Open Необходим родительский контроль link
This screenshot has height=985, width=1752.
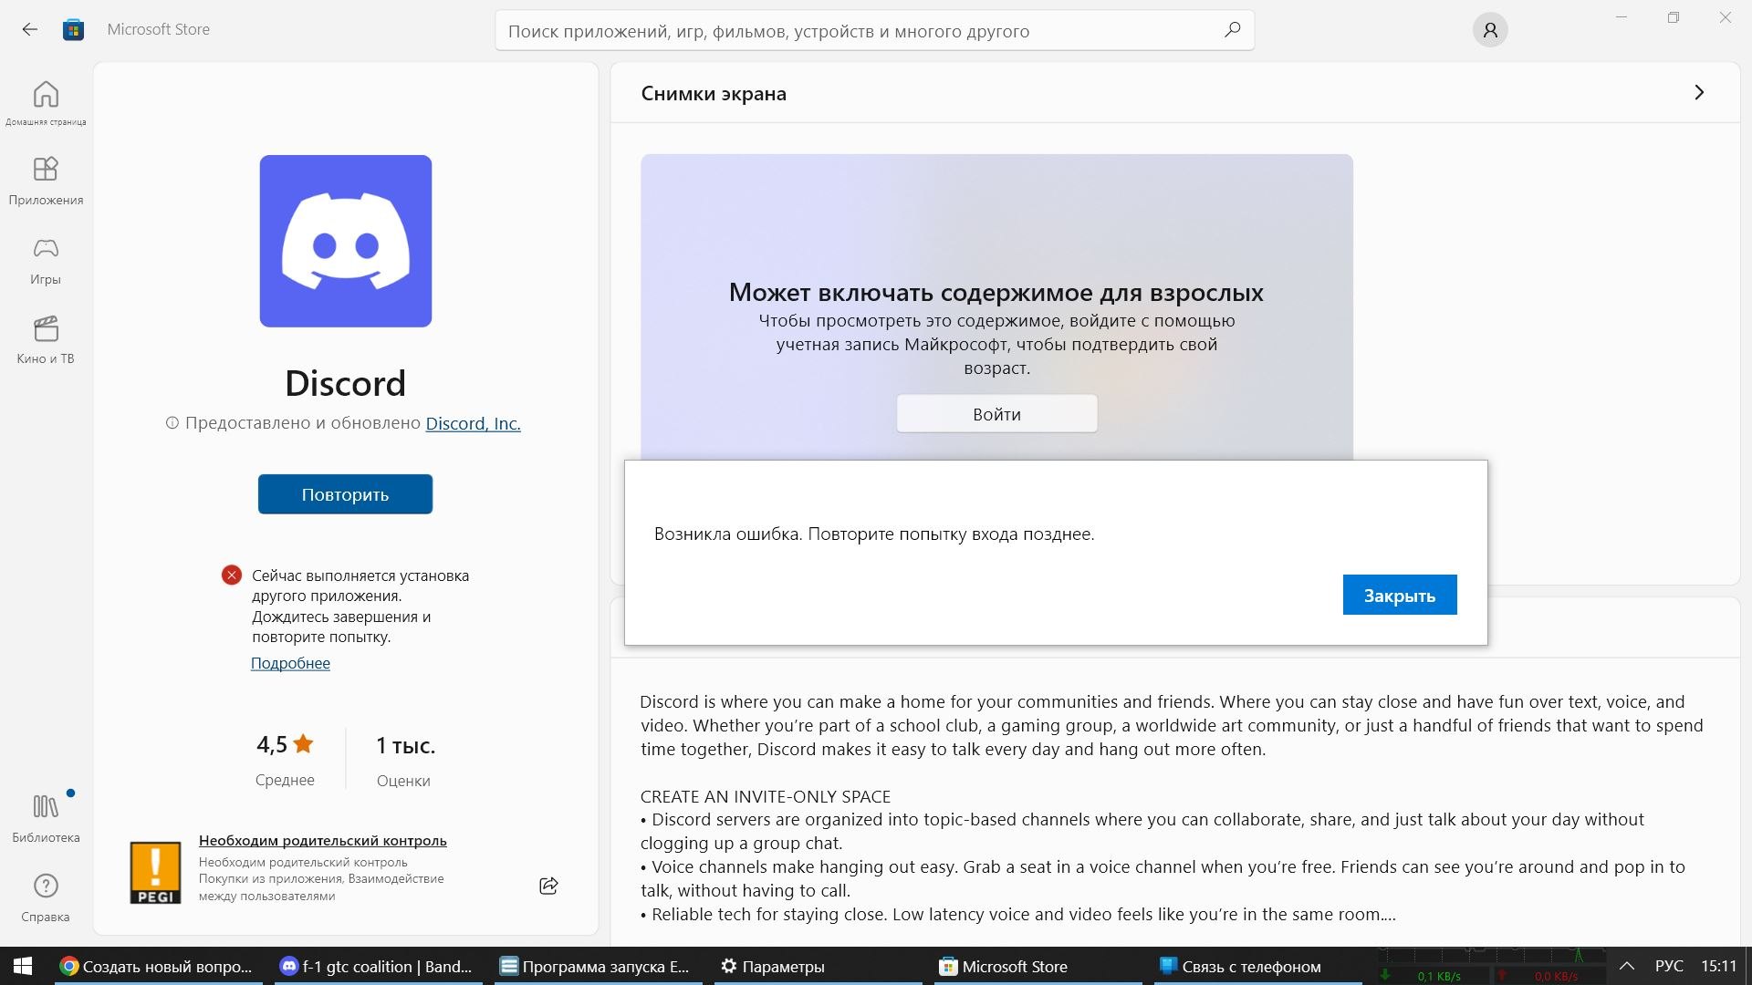323,841
